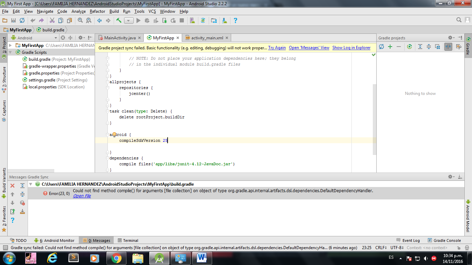Viewport: 472px width, 265px height.
Task: Select gradle-wrapper.properties in project tree
Action: (59, 66)
